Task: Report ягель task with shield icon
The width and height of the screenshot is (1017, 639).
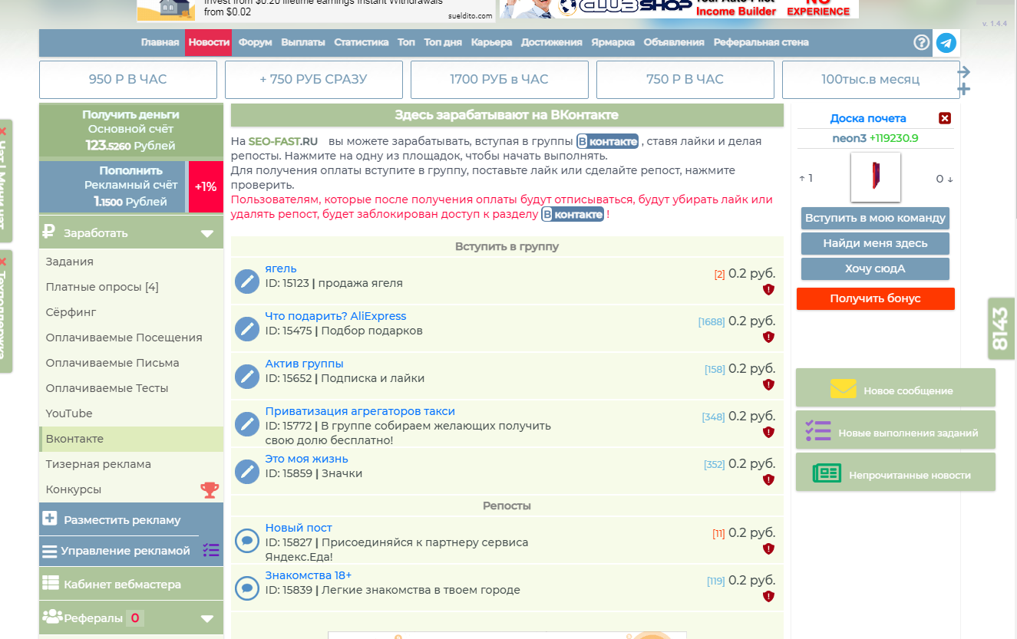Action: click(768, 290)
